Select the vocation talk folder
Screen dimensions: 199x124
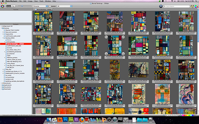(10, 79)
